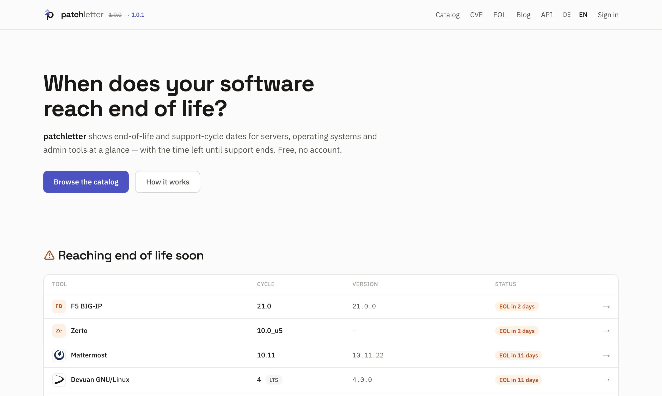
Task: Click version value 10.11.22
Action: click(368, 356)
